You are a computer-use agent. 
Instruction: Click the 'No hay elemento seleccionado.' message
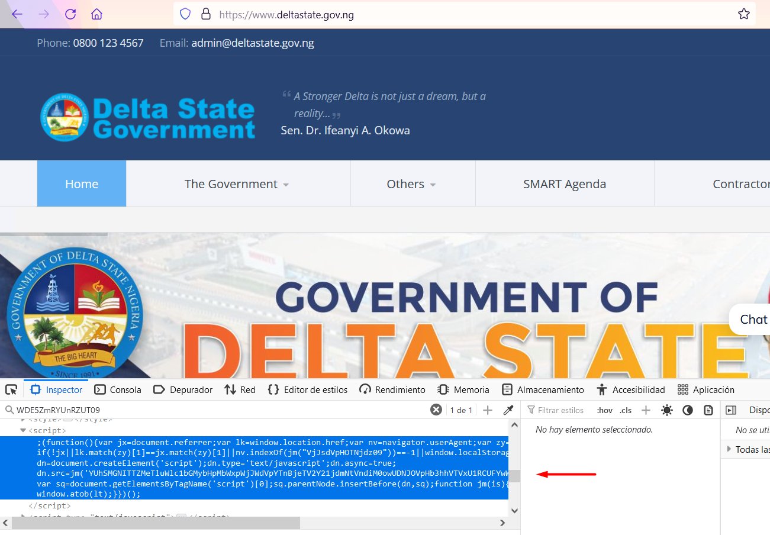[594, 430]
